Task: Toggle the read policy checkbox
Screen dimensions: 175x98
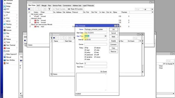Action: (x=85, y=50)
